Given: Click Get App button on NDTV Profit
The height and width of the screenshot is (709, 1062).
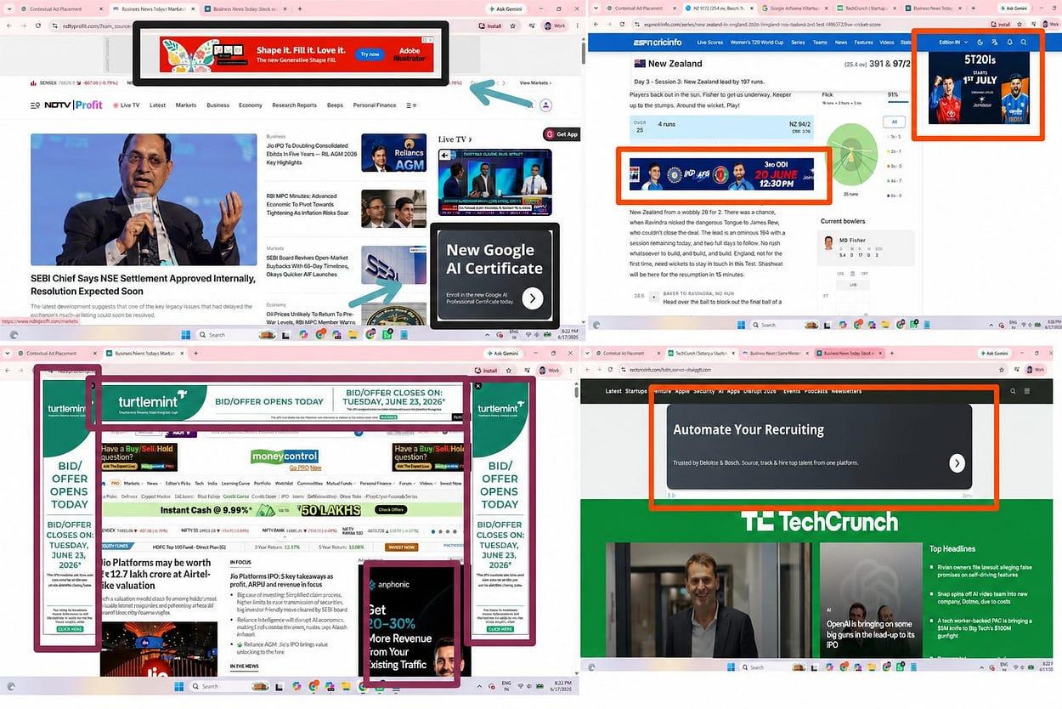Looking at the screenshot, I should point(562,134).
